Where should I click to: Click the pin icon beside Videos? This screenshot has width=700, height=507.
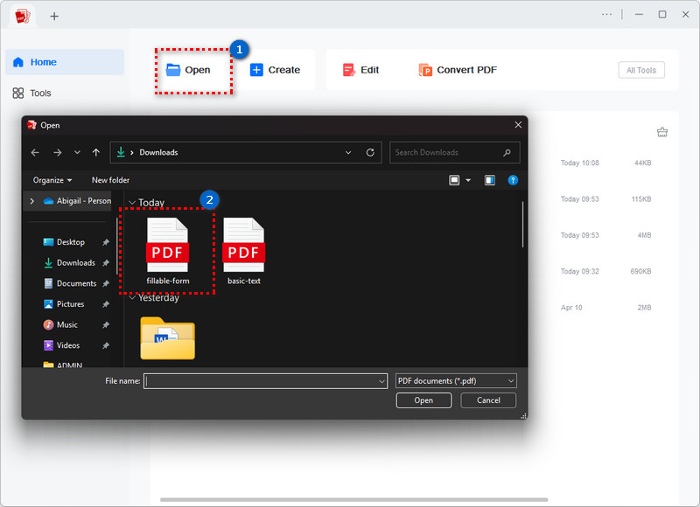click(x=106, y=345)
